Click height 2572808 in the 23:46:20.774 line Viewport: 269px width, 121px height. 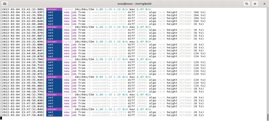185,92
